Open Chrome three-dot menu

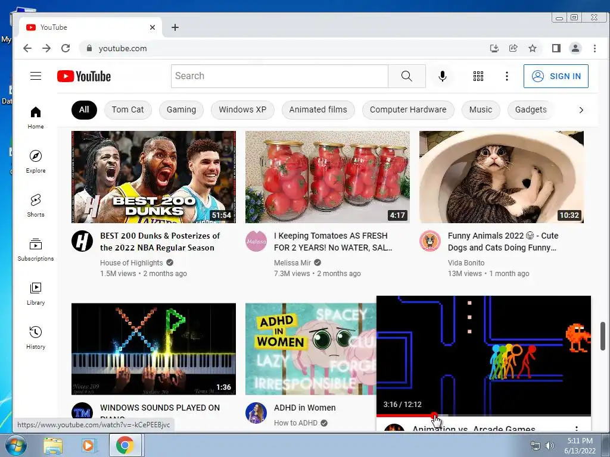pos(595,48)
